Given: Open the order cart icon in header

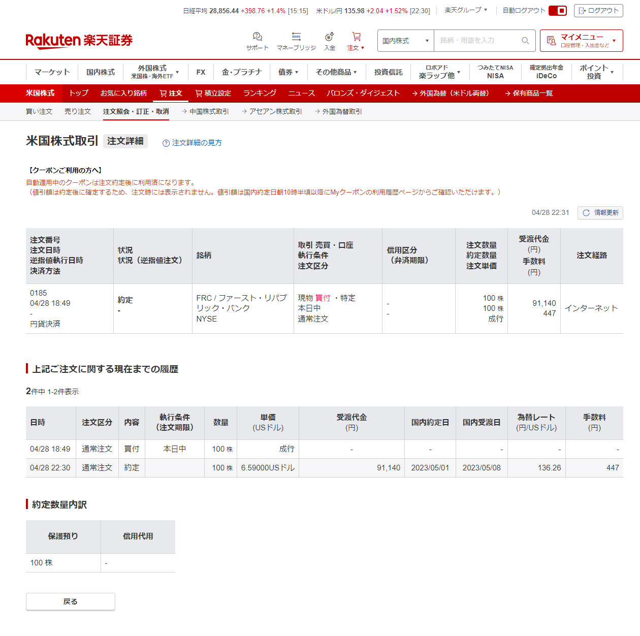Looking at the screenshot, I should pos(356,37).
